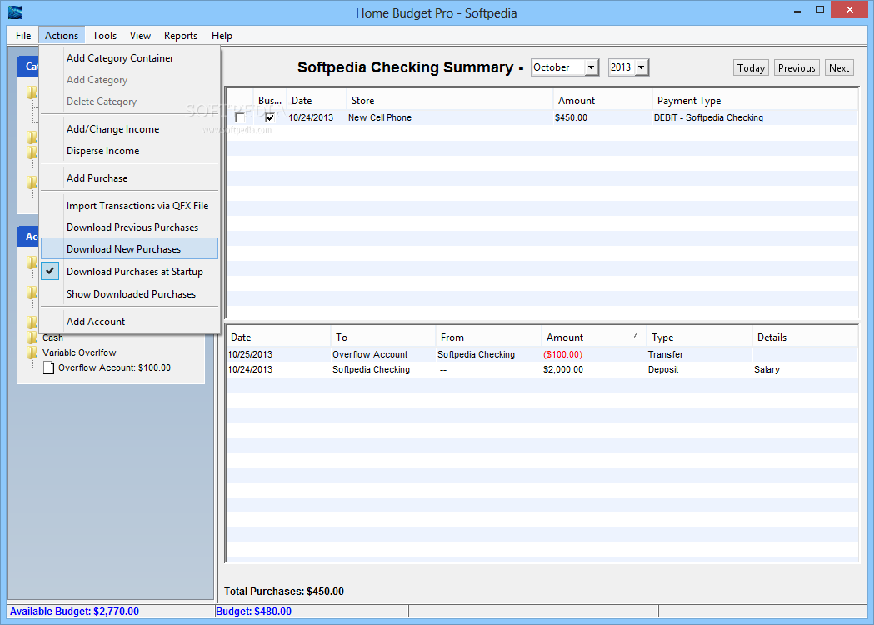Image resolution: width=874 pixels, height=625 pixels.
Task: Toggle Download Purchases at Startup
Action: pyautogui.click(x=129, y=272)
